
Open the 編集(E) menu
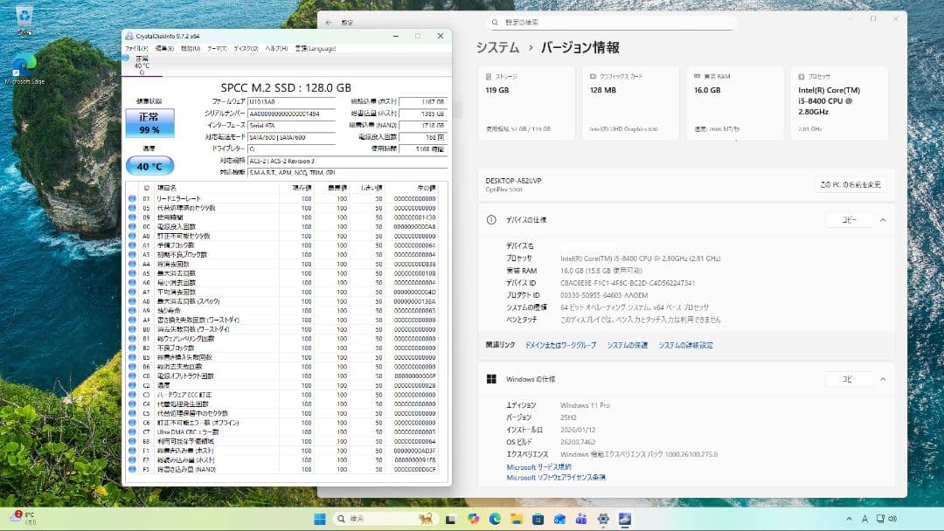(164, 49)
